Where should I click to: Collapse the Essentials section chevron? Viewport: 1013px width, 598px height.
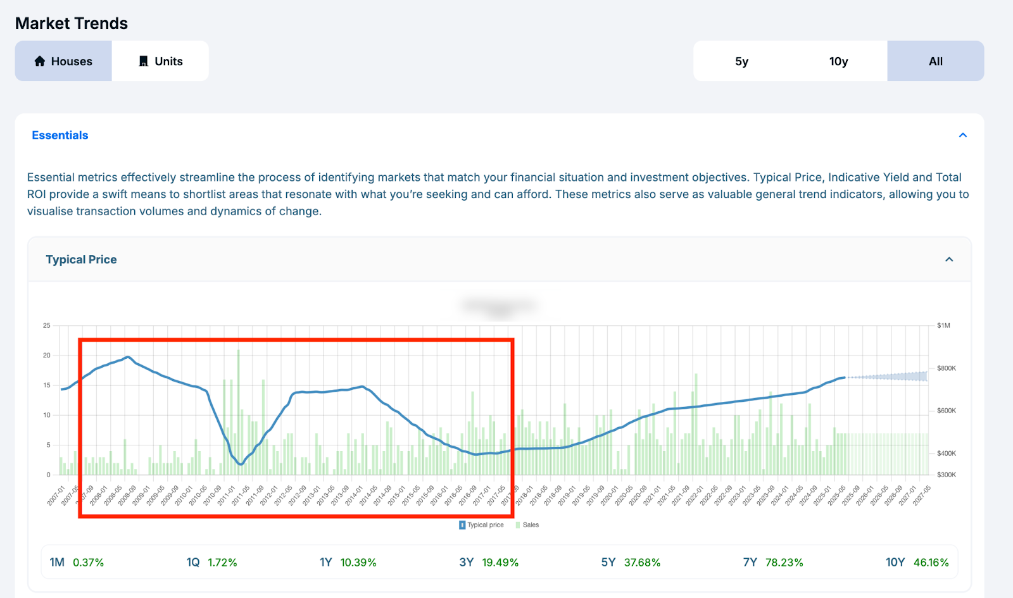click(x=963, y=135)
